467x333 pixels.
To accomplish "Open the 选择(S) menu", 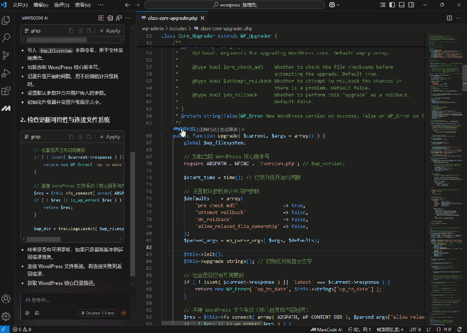I will pos(61,5).
